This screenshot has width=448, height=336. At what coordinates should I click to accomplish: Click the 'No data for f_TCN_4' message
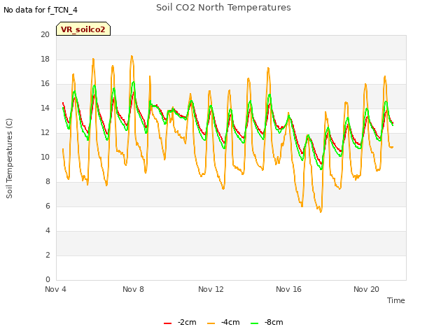pos(41,10)
